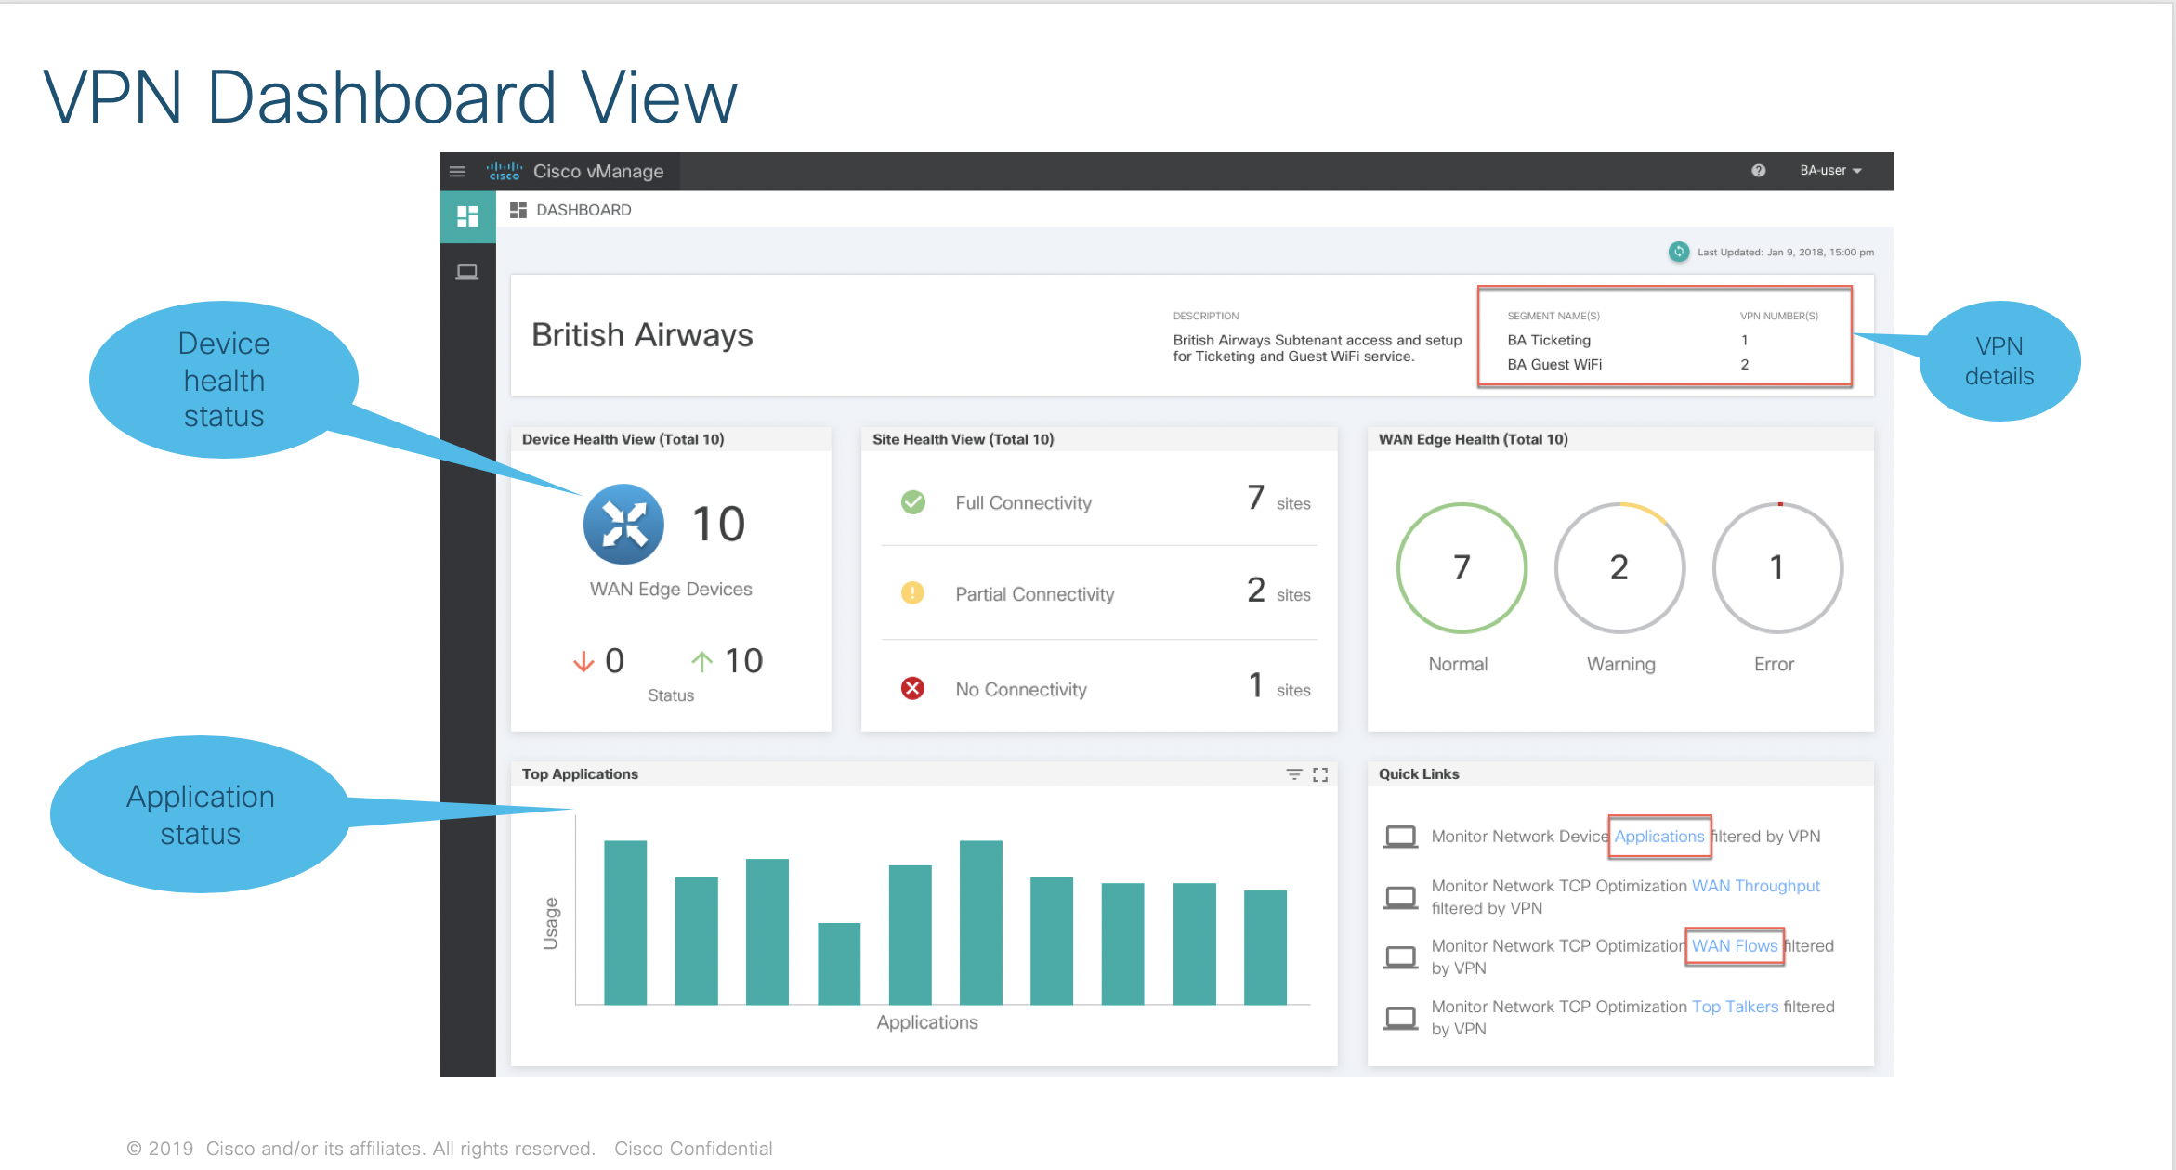The image size is (2176, 1170).
Task: Open the BA-user account dropdown
Action: (x=1829, y=171)
